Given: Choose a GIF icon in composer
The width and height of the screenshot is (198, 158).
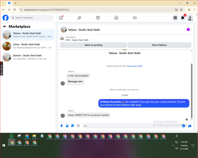Looking at the screenshot, I should pos(78,126).
